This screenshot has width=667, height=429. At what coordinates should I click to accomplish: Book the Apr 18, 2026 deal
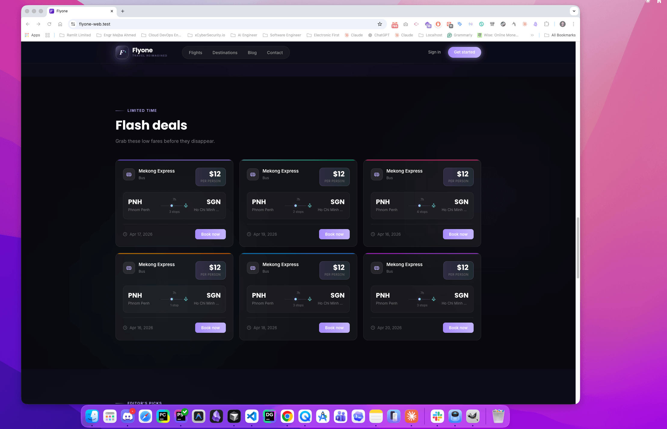[334, 328]
